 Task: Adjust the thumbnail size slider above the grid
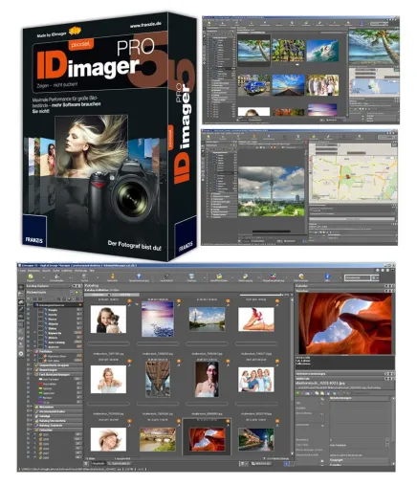coord(261,295)
